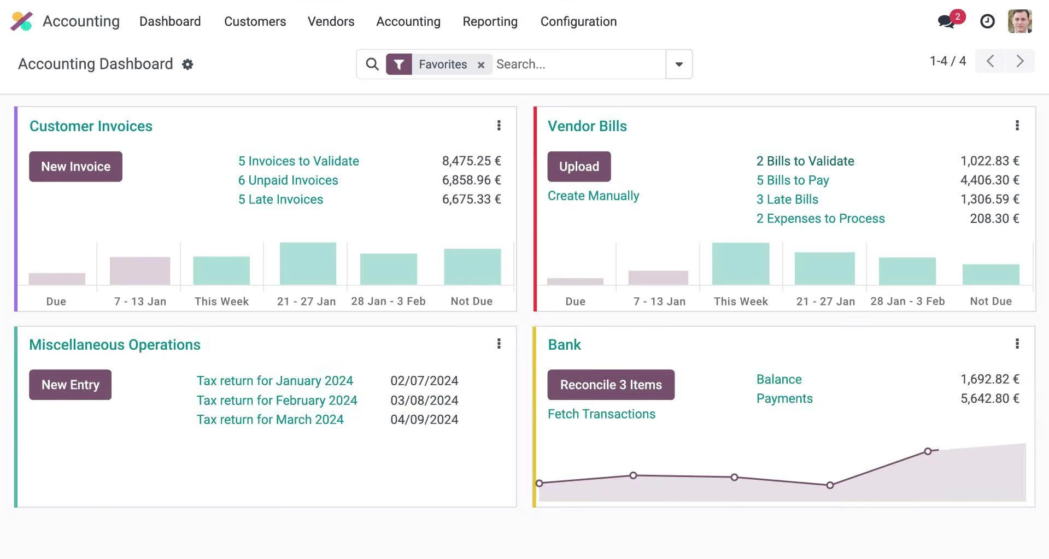
Task: Expand the search options dropdown arrow
Action: point(679,64)
